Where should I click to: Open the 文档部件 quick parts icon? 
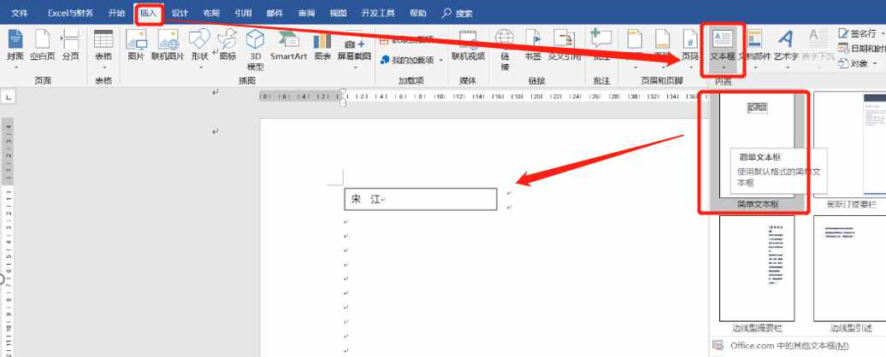tap(754, 39)
